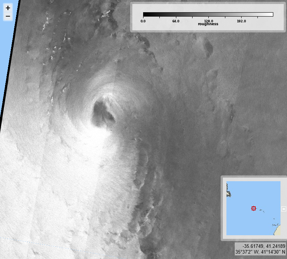Click the 64.0 tick label on the color bar

coord(176,21)
